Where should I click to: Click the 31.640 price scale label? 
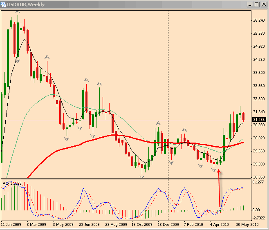(x=259, y=112)
